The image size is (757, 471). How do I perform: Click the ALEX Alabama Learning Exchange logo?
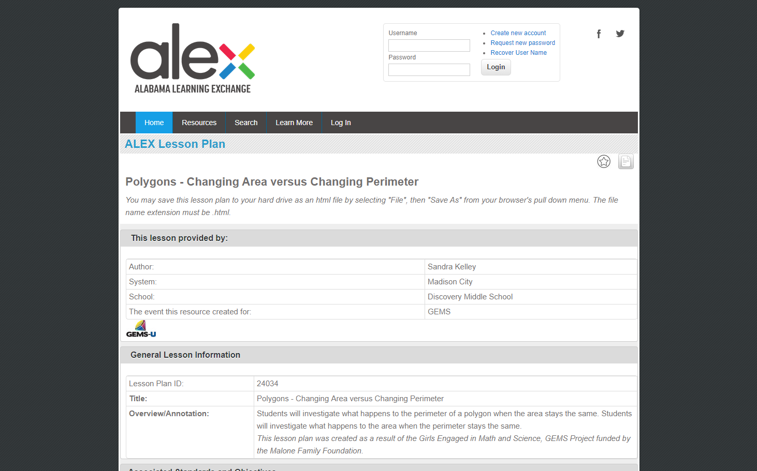(x=192, y=58)
